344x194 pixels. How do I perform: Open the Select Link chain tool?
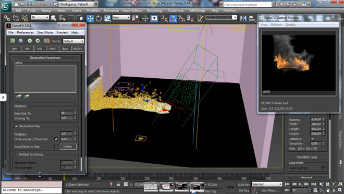pos(7,18)
